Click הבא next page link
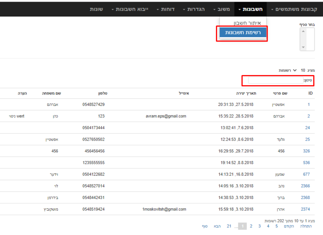Image resolution: width=323 pixels, height=235 pixels. [x=217, y=226]
